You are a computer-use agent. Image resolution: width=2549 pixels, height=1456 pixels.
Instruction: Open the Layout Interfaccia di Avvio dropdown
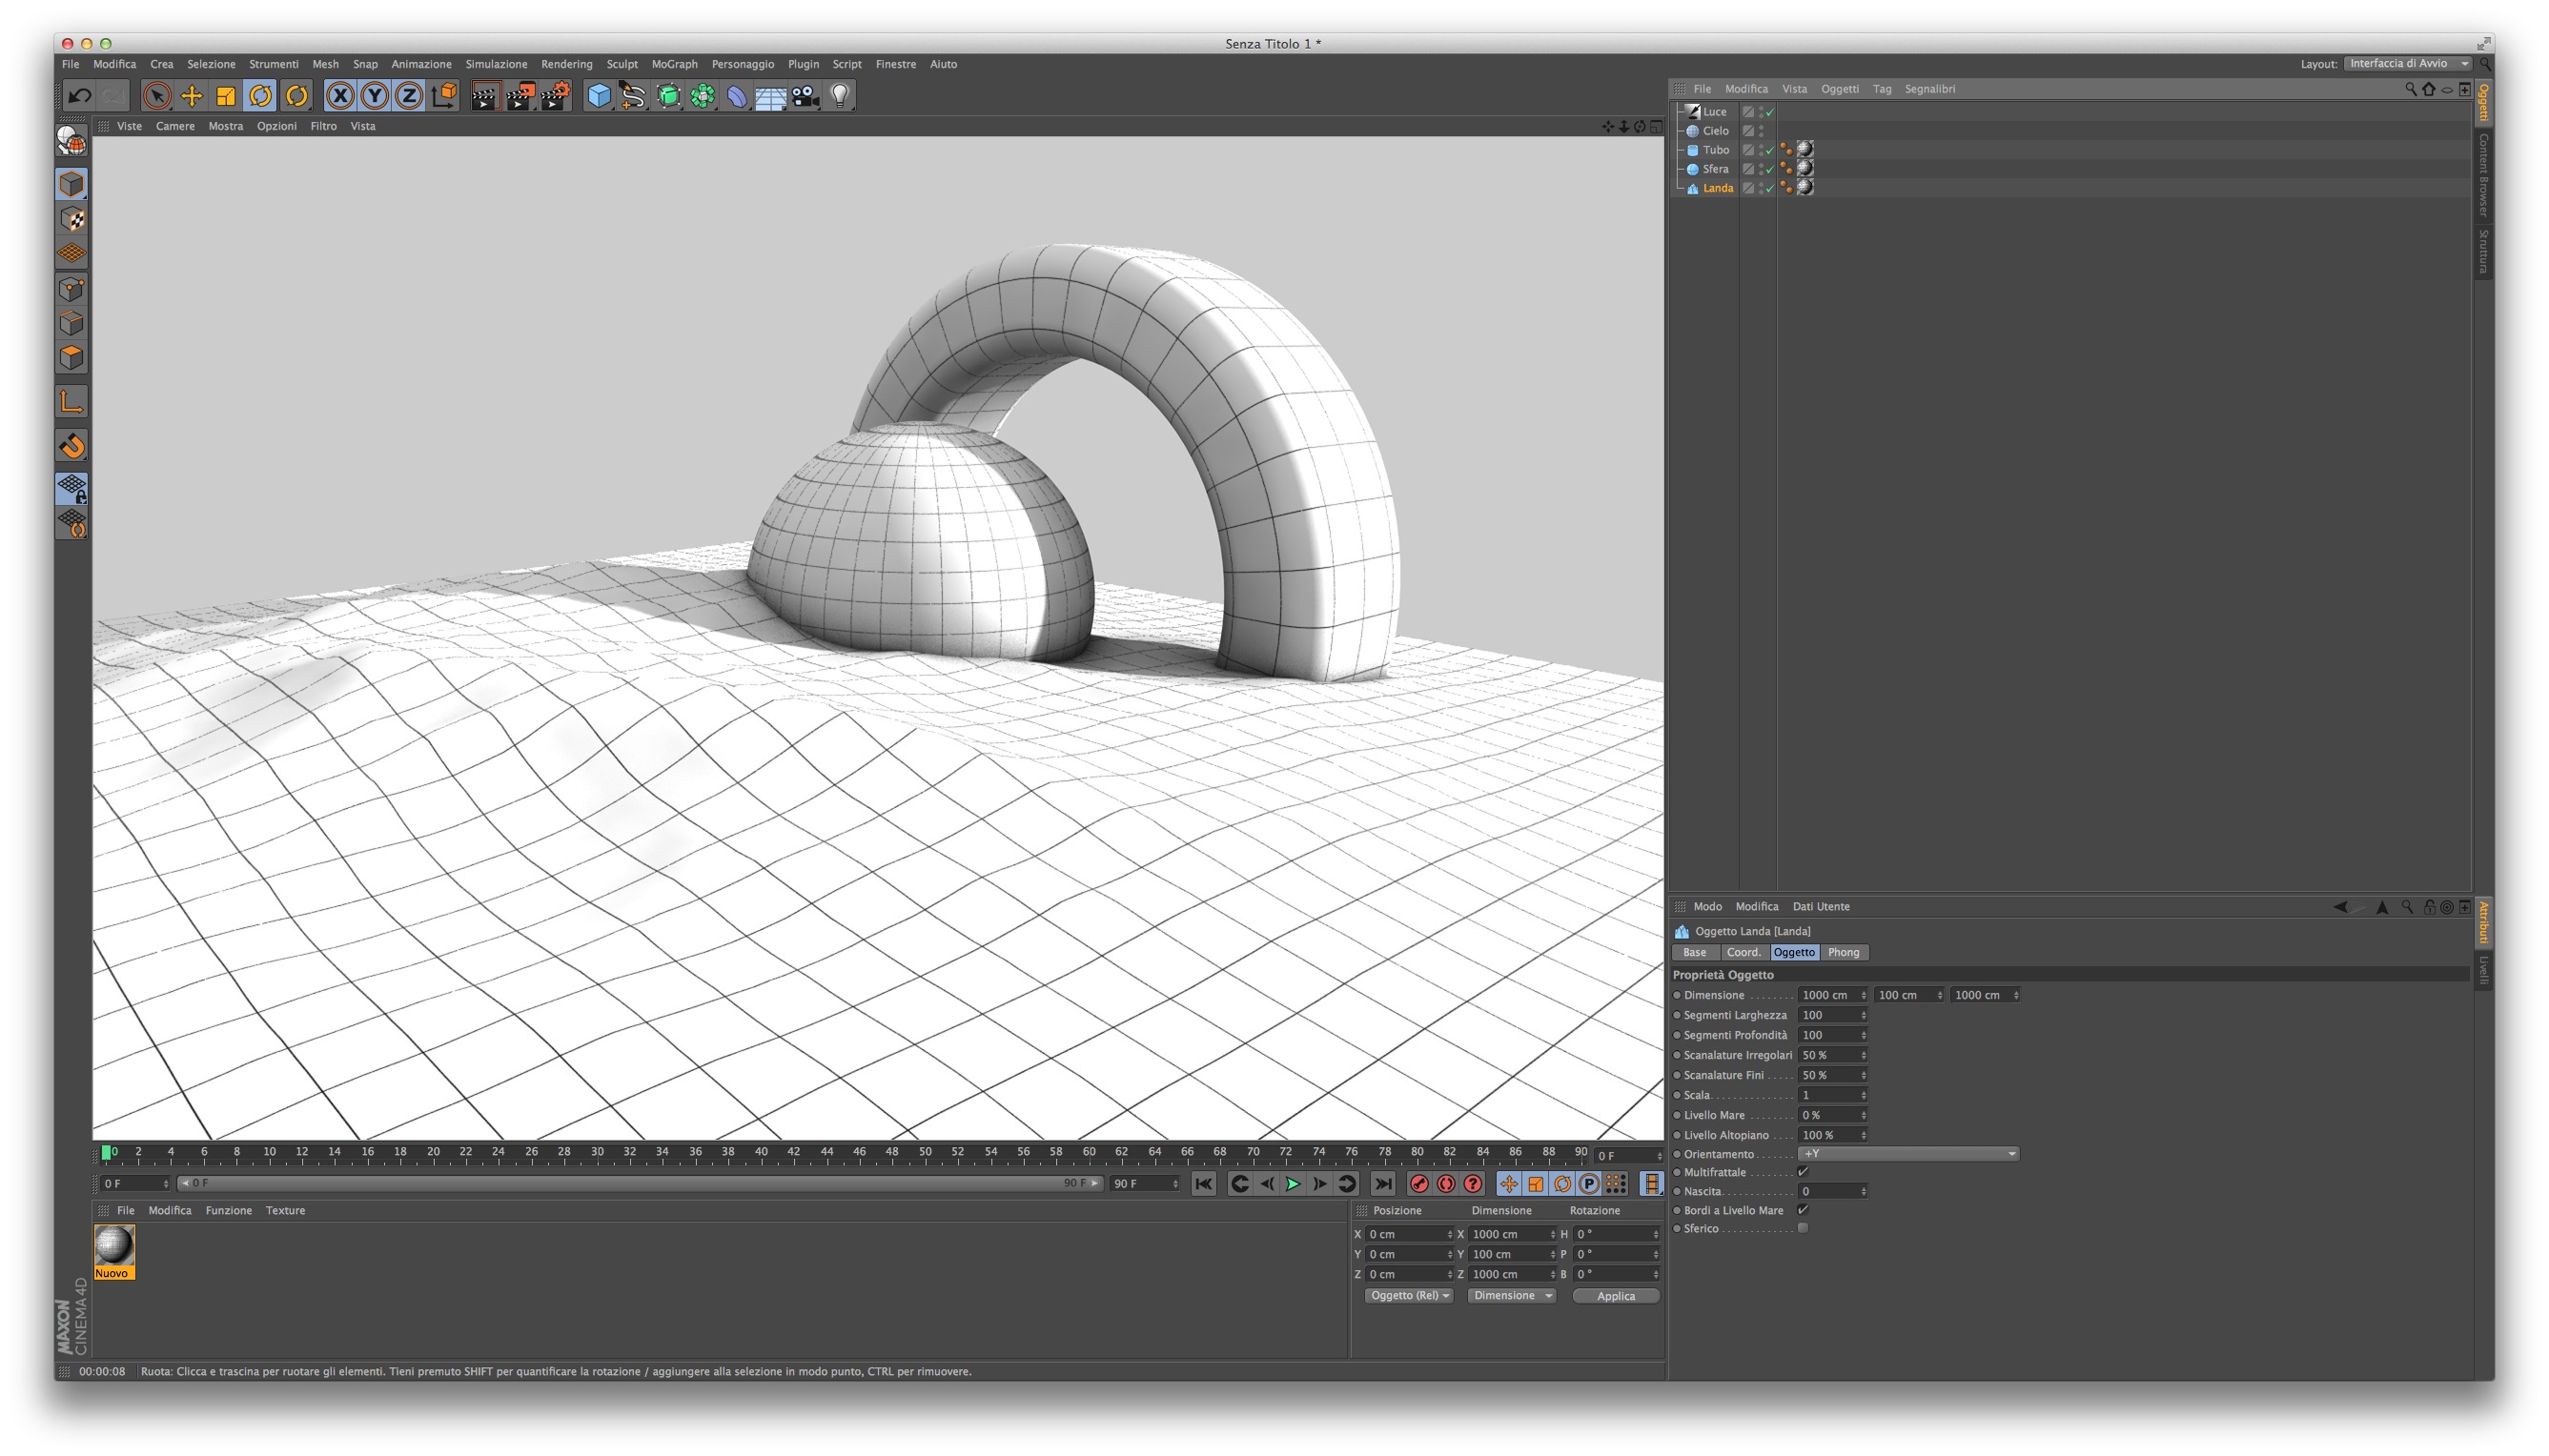tap(2408, 64)
